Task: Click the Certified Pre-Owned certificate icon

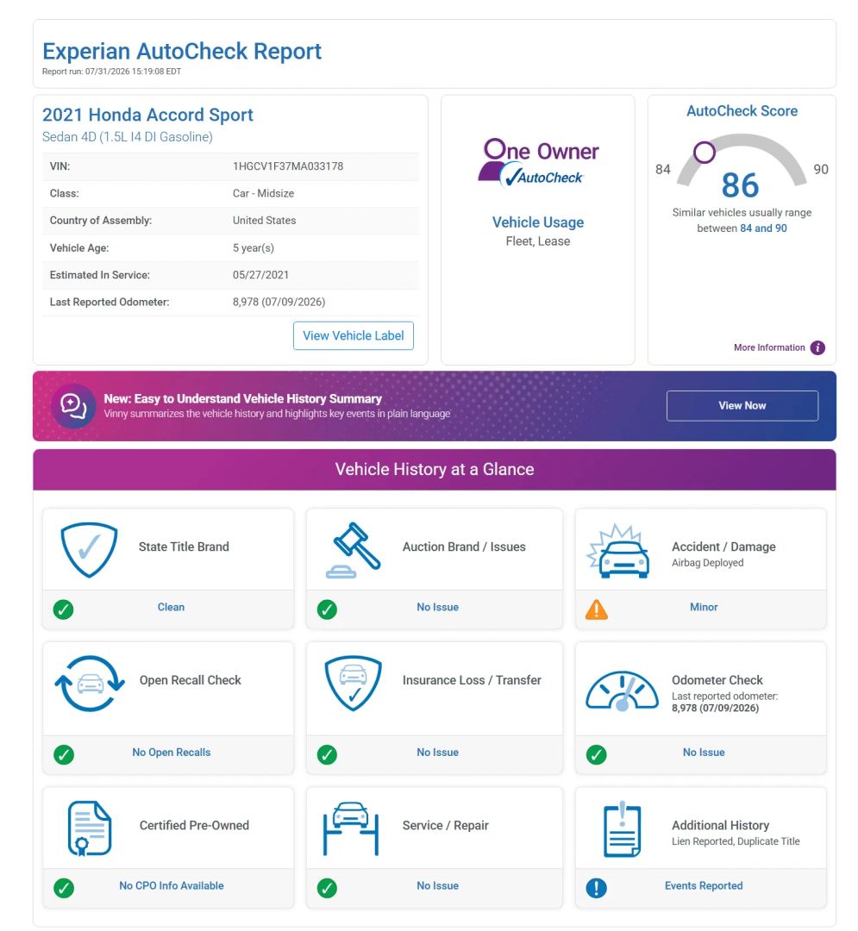Action: coord(90,828)
